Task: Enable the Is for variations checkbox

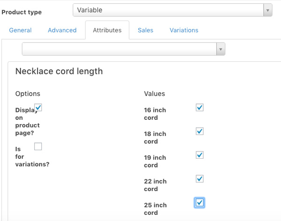Action: (38, 147)
